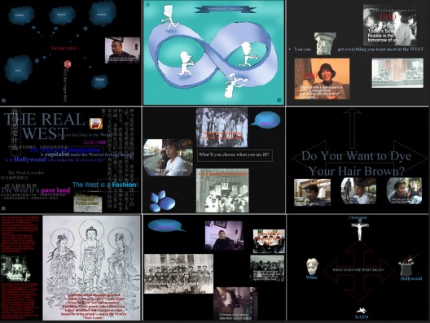Click 'What'll you choose when you are ill?' box

click(235, 155)
